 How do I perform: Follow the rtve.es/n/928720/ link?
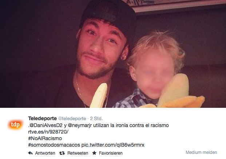pos(48,132)
